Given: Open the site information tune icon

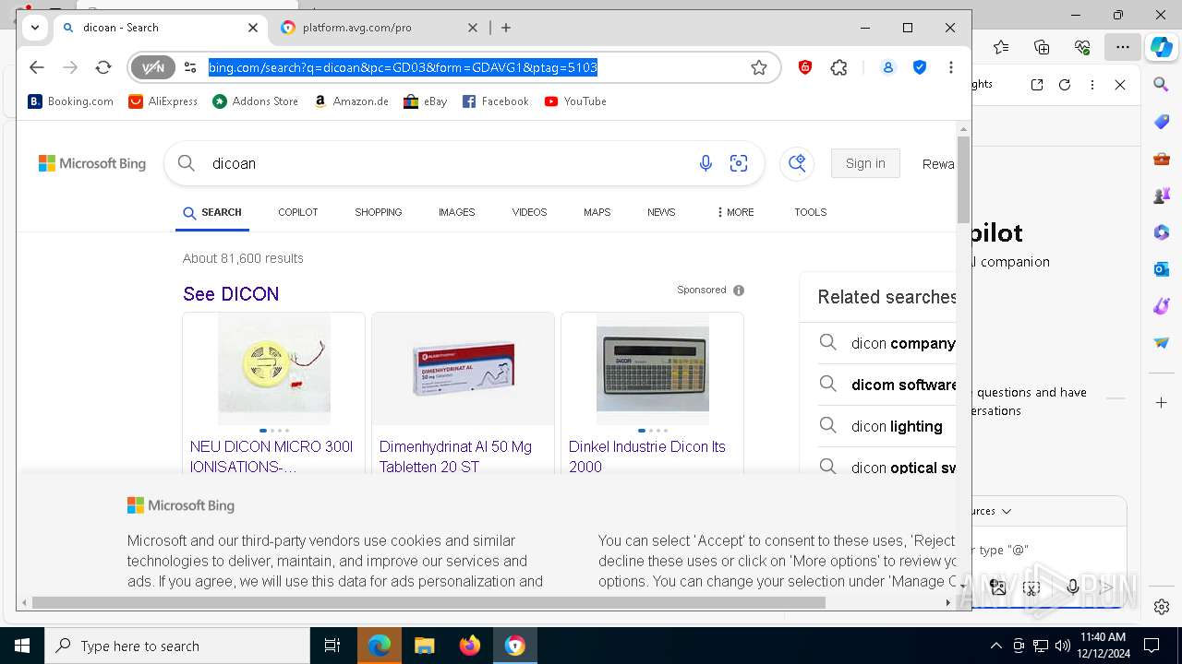Looking at the screenshot, I should 190,67.
